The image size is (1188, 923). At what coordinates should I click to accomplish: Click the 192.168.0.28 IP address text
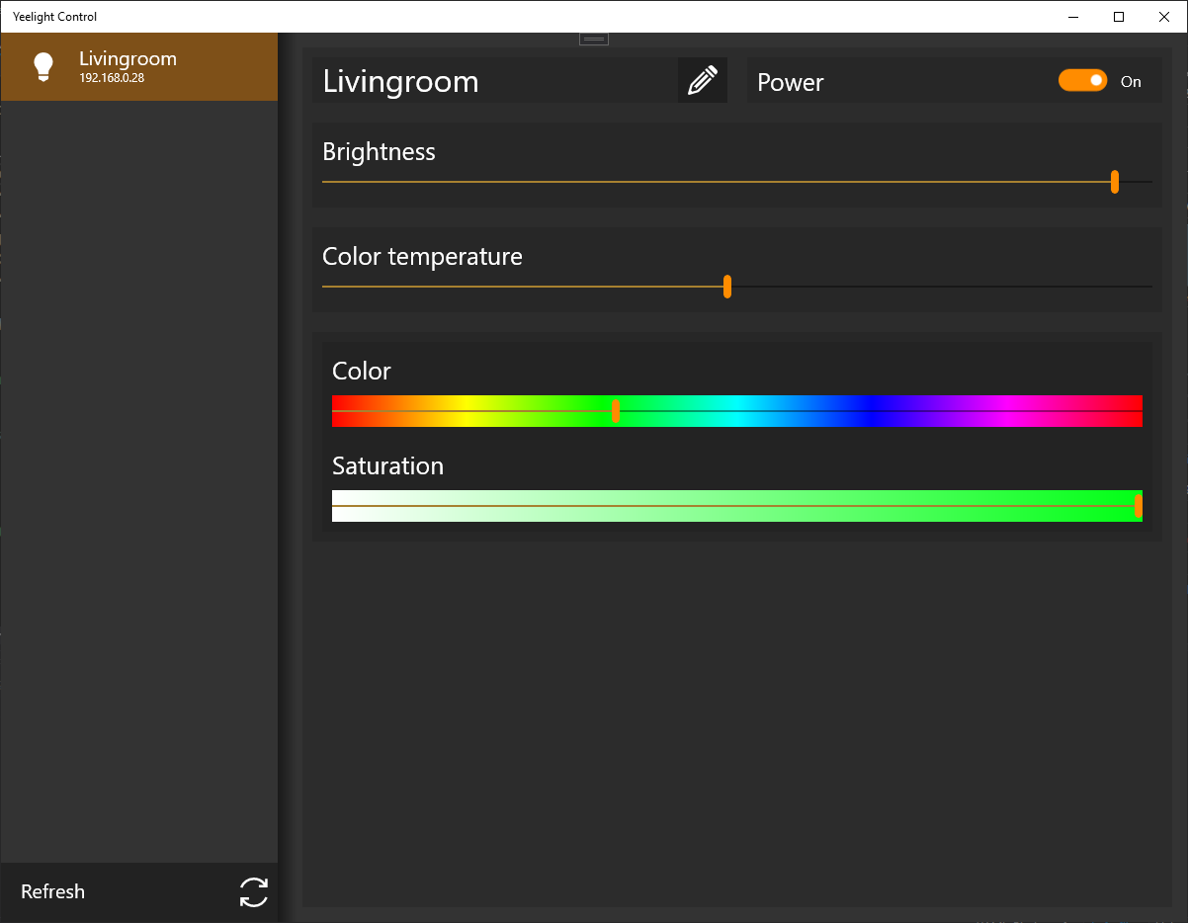pos(112,78)
